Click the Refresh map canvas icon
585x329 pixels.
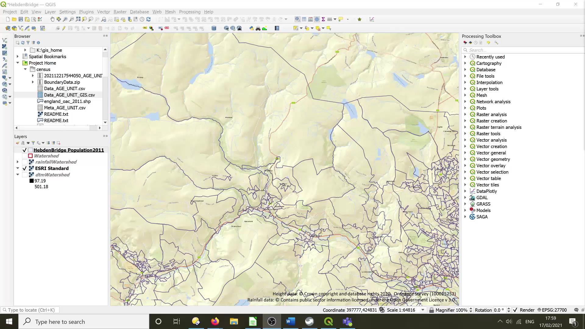(148, 19)
